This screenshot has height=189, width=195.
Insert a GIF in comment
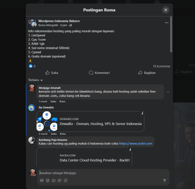click(59, 180)
